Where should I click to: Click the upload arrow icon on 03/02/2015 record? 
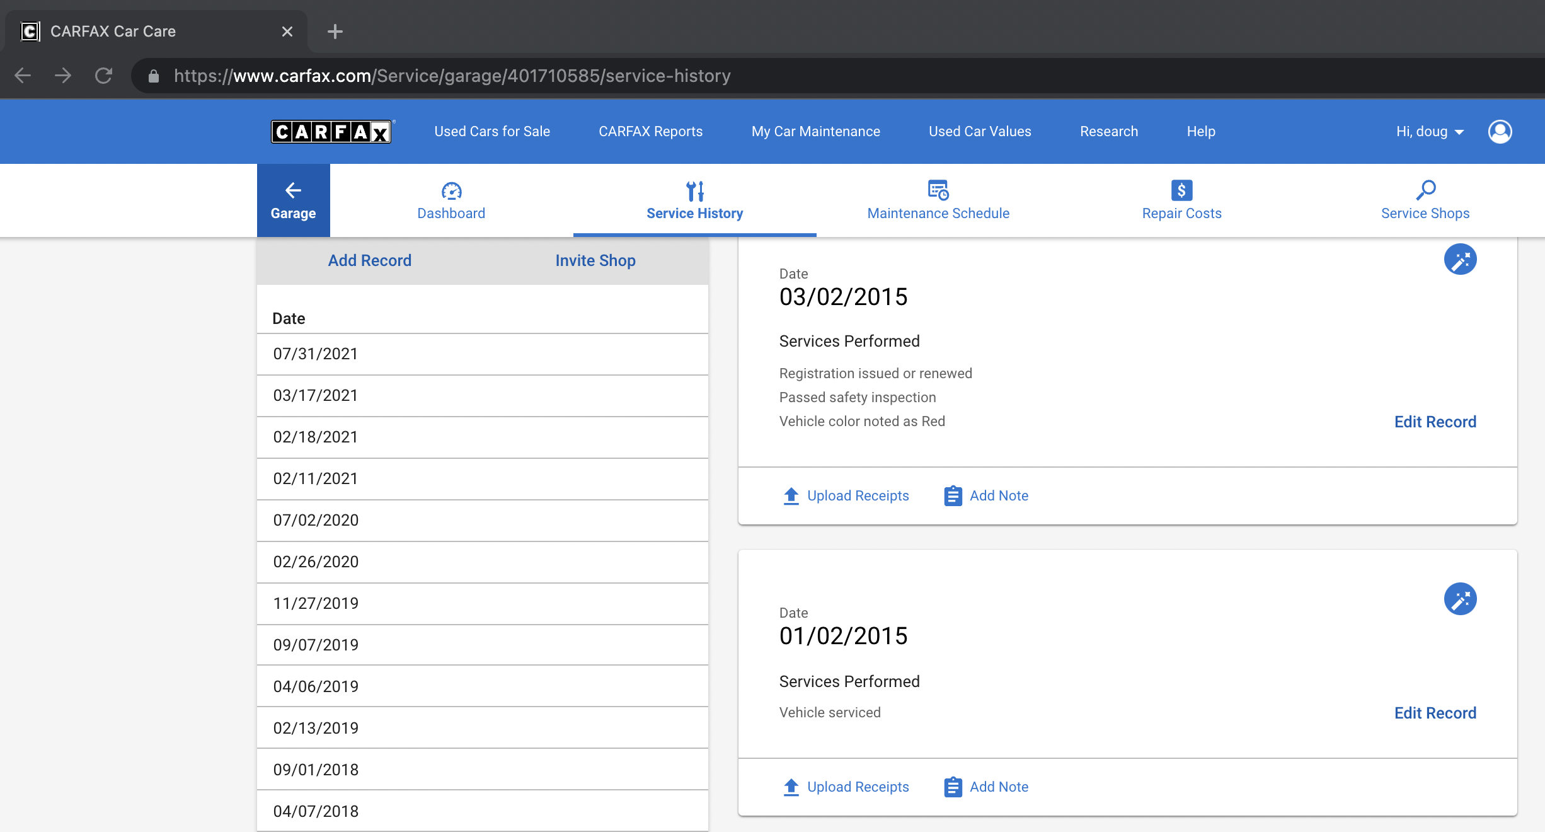click(791, 496)
